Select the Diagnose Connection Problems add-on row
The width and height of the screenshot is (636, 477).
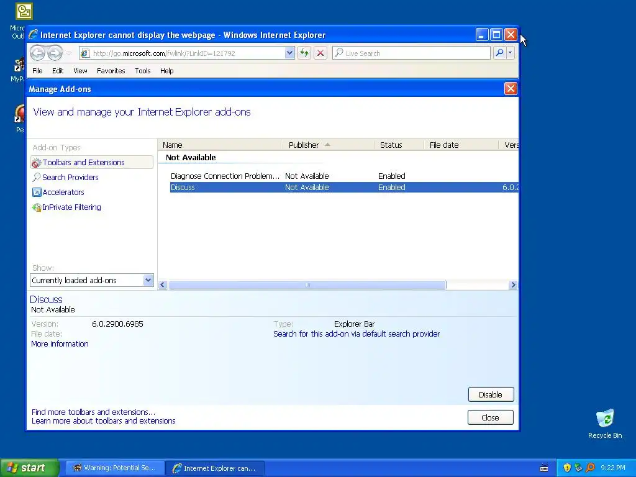[344, 176]
